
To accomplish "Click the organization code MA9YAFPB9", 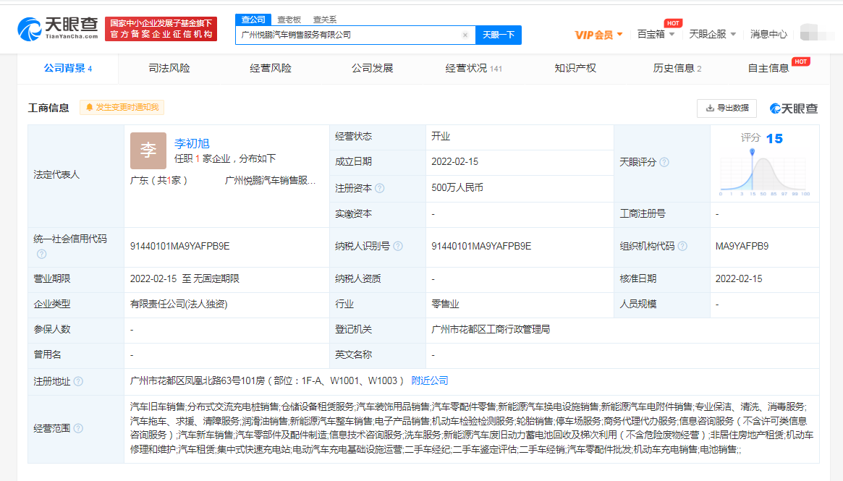I will (x=742, y=246).
